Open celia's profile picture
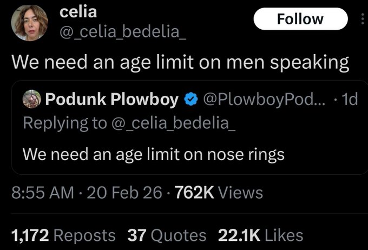Image resolution: width=368 pixels, height=250 pixels. coord(29,23)
